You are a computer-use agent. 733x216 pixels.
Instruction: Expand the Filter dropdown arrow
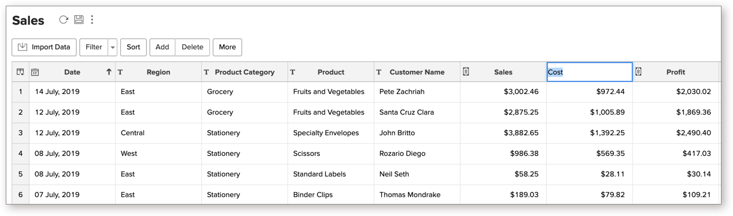point(113,48)
